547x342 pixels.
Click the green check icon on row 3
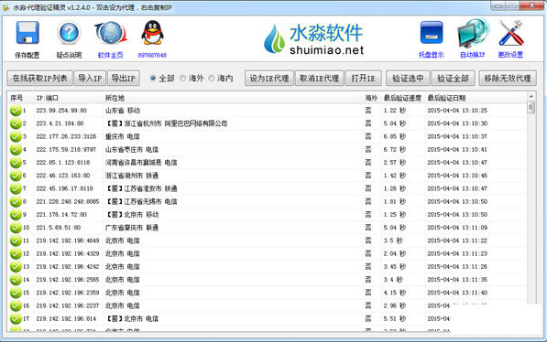pyautogui.click(x=16, y=136)
